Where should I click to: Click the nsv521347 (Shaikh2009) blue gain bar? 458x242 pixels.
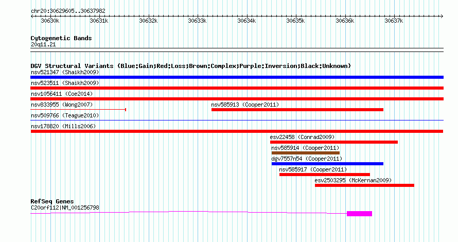pos(237,77)
